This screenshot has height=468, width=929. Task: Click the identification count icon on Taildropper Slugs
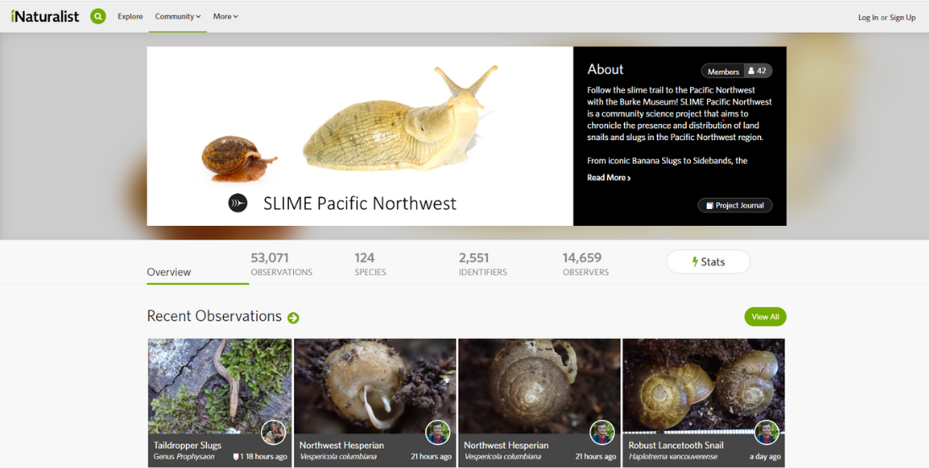click(x=238, y=457)
